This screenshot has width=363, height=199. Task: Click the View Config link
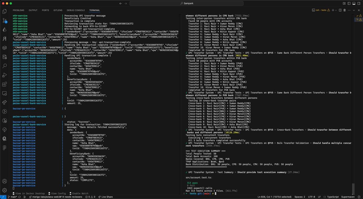[57, 193]
